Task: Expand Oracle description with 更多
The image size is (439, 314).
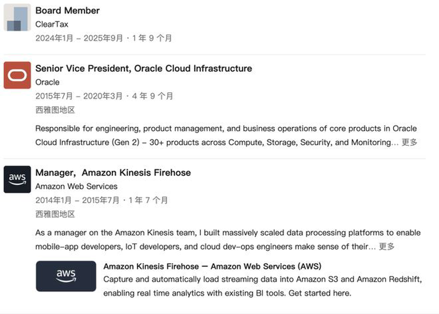Action: click(409, 142)
